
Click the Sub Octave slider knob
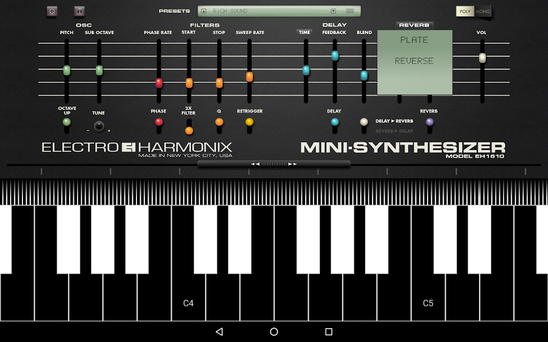99,70
